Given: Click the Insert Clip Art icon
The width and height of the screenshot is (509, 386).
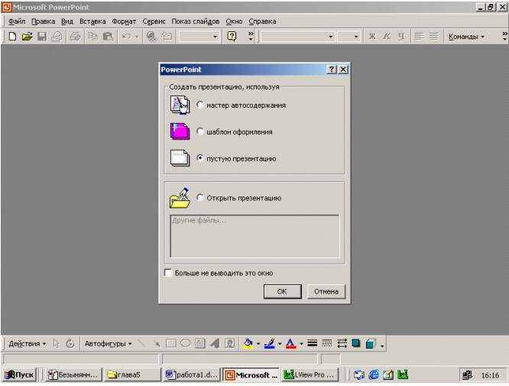Looking at the screenshot, I should [x=229, y=343].
